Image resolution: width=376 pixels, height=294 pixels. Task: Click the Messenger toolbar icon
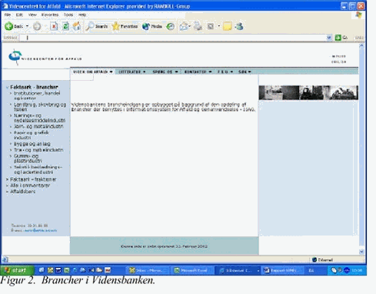(239, 26)
